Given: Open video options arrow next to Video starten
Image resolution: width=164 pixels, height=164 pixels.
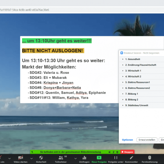Looking at the screenshot, I should click(x=32, y=158).
